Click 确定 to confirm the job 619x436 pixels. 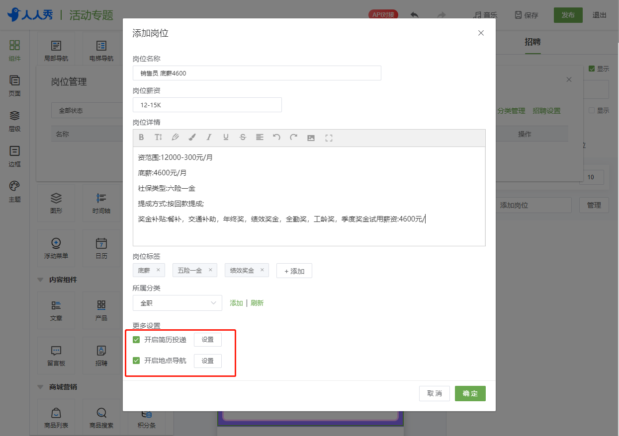point(470,393)
